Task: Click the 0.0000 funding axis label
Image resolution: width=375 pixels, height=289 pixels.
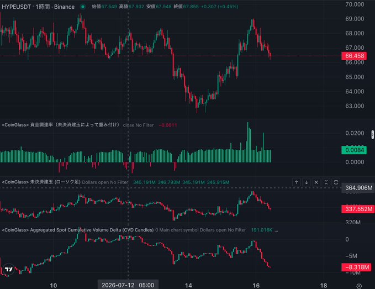Action: (355, 162)
